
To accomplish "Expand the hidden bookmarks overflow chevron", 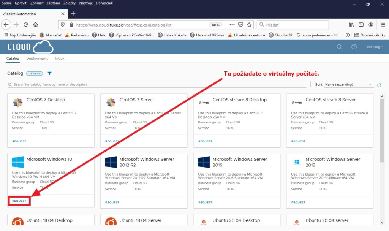I will pos(348,35).
